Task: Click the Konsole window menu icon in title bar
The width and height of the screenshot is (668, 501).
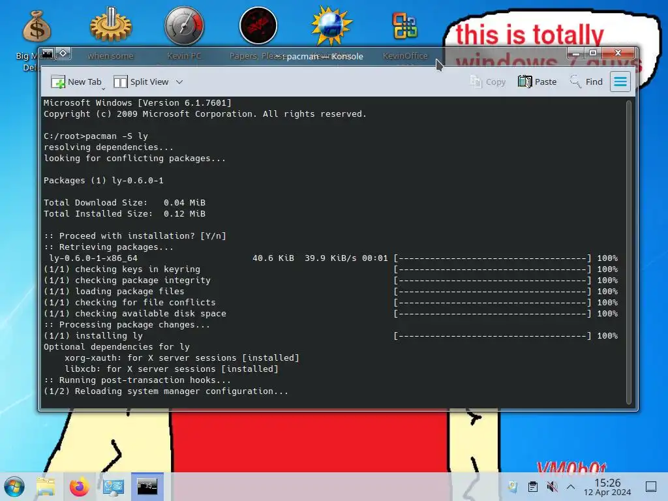Action: coord(47,53)
